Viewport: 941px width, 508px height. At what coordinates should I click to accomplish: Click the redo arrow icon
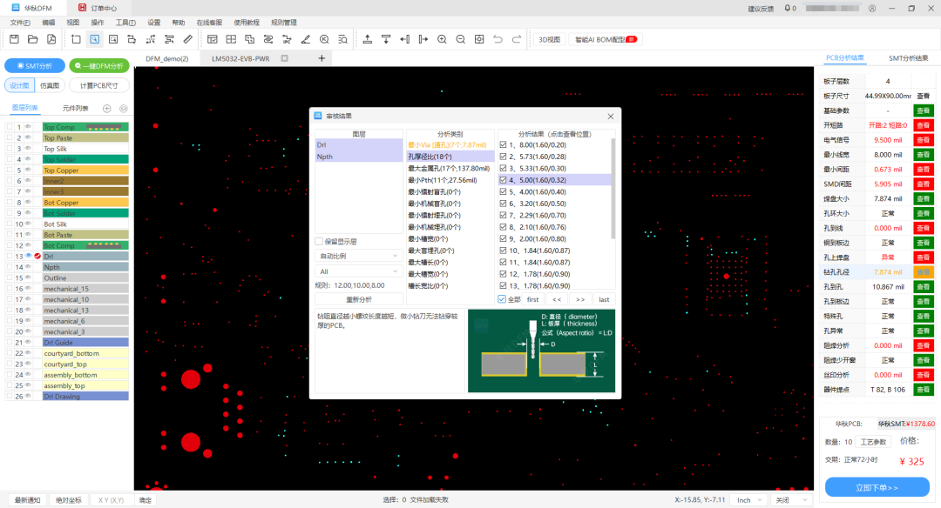(516, 39)
